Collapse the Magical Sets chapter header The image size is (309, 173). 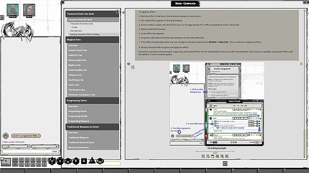point(92,40)
